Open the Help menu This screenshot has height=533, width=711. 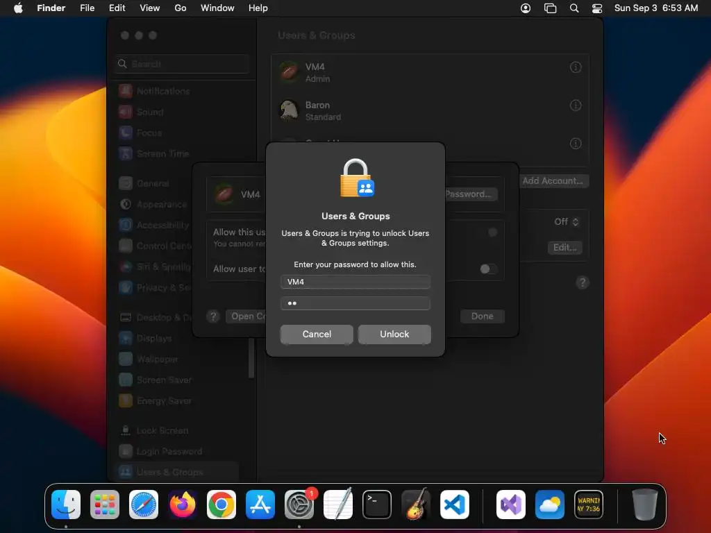[x=258, y=8]
